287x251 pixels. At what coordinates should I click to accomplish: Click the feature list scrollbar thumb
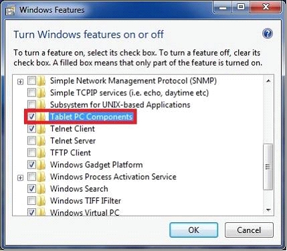pyautogui.click(x=268, y=167)
